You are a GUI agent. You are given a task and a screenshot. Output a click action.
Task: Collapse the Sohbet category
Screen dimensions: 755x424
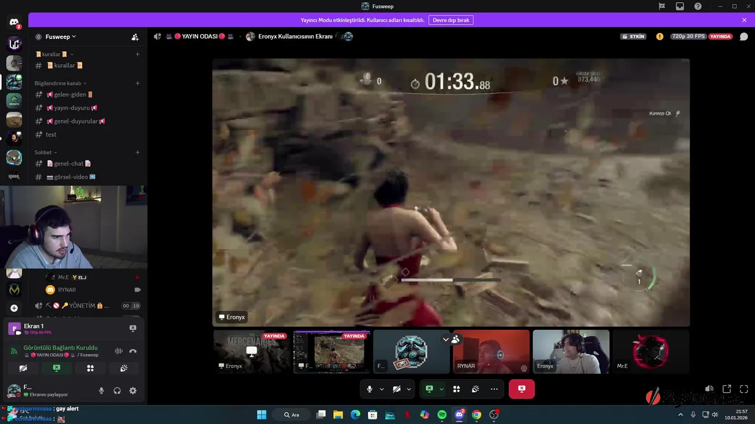46,153
